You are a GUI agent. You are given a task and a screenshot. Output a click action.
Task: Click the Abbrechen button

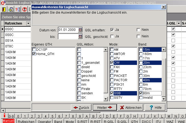click(x=131, y=107)
